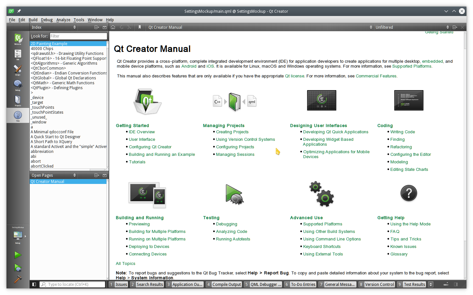
Task: Select Qt Creator Manual in Open Pages
Action: 68,182
